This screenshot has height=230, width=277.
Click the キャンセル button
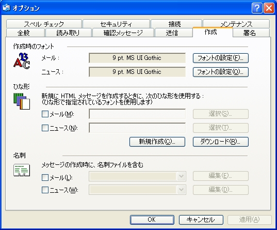[x=201, y=220]
